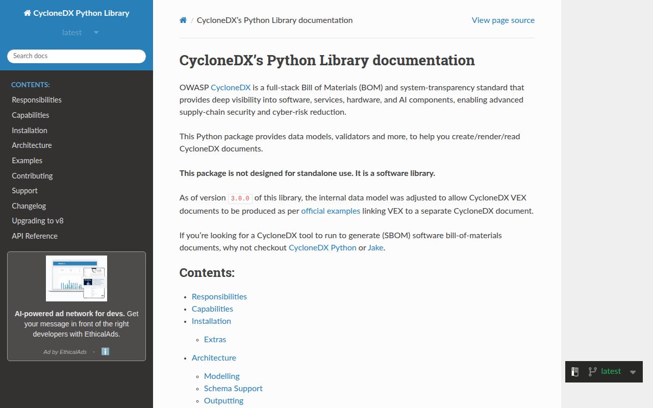
Task: Click the book icon in version flyout
Action: tap(575, 372)
